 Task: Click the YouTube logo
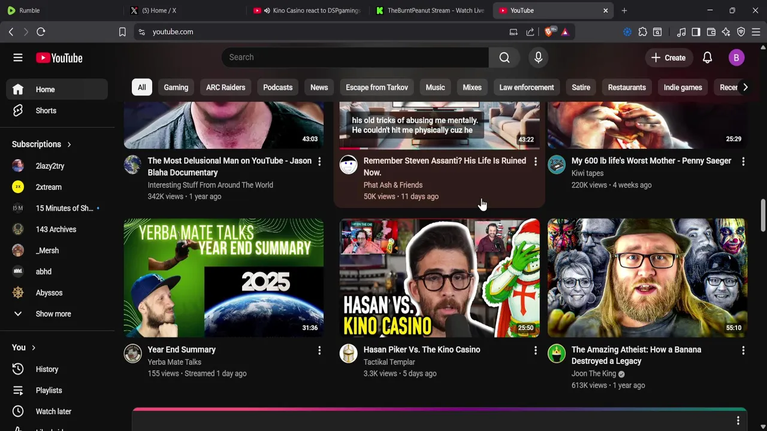tap(59, 58)
